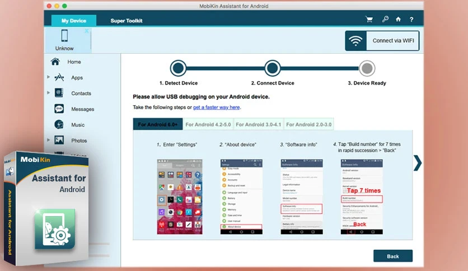Image resolution: width=468 pixels, height=271 pixels.
Task: Click the Contacts book icon
Action: 59,93
